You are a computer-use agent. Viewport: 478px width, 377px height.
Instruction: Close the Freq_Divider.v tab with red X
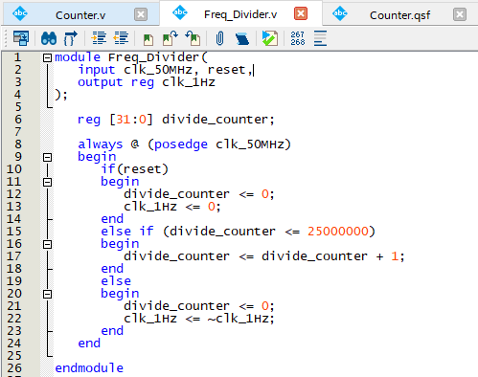coord(301,13)
